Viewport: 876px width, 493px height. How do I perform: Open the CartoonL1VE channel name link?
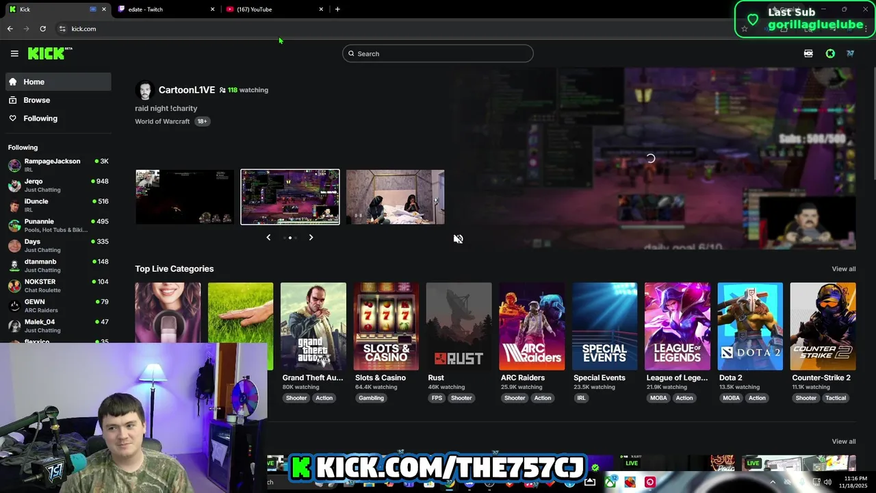[187, 90]
